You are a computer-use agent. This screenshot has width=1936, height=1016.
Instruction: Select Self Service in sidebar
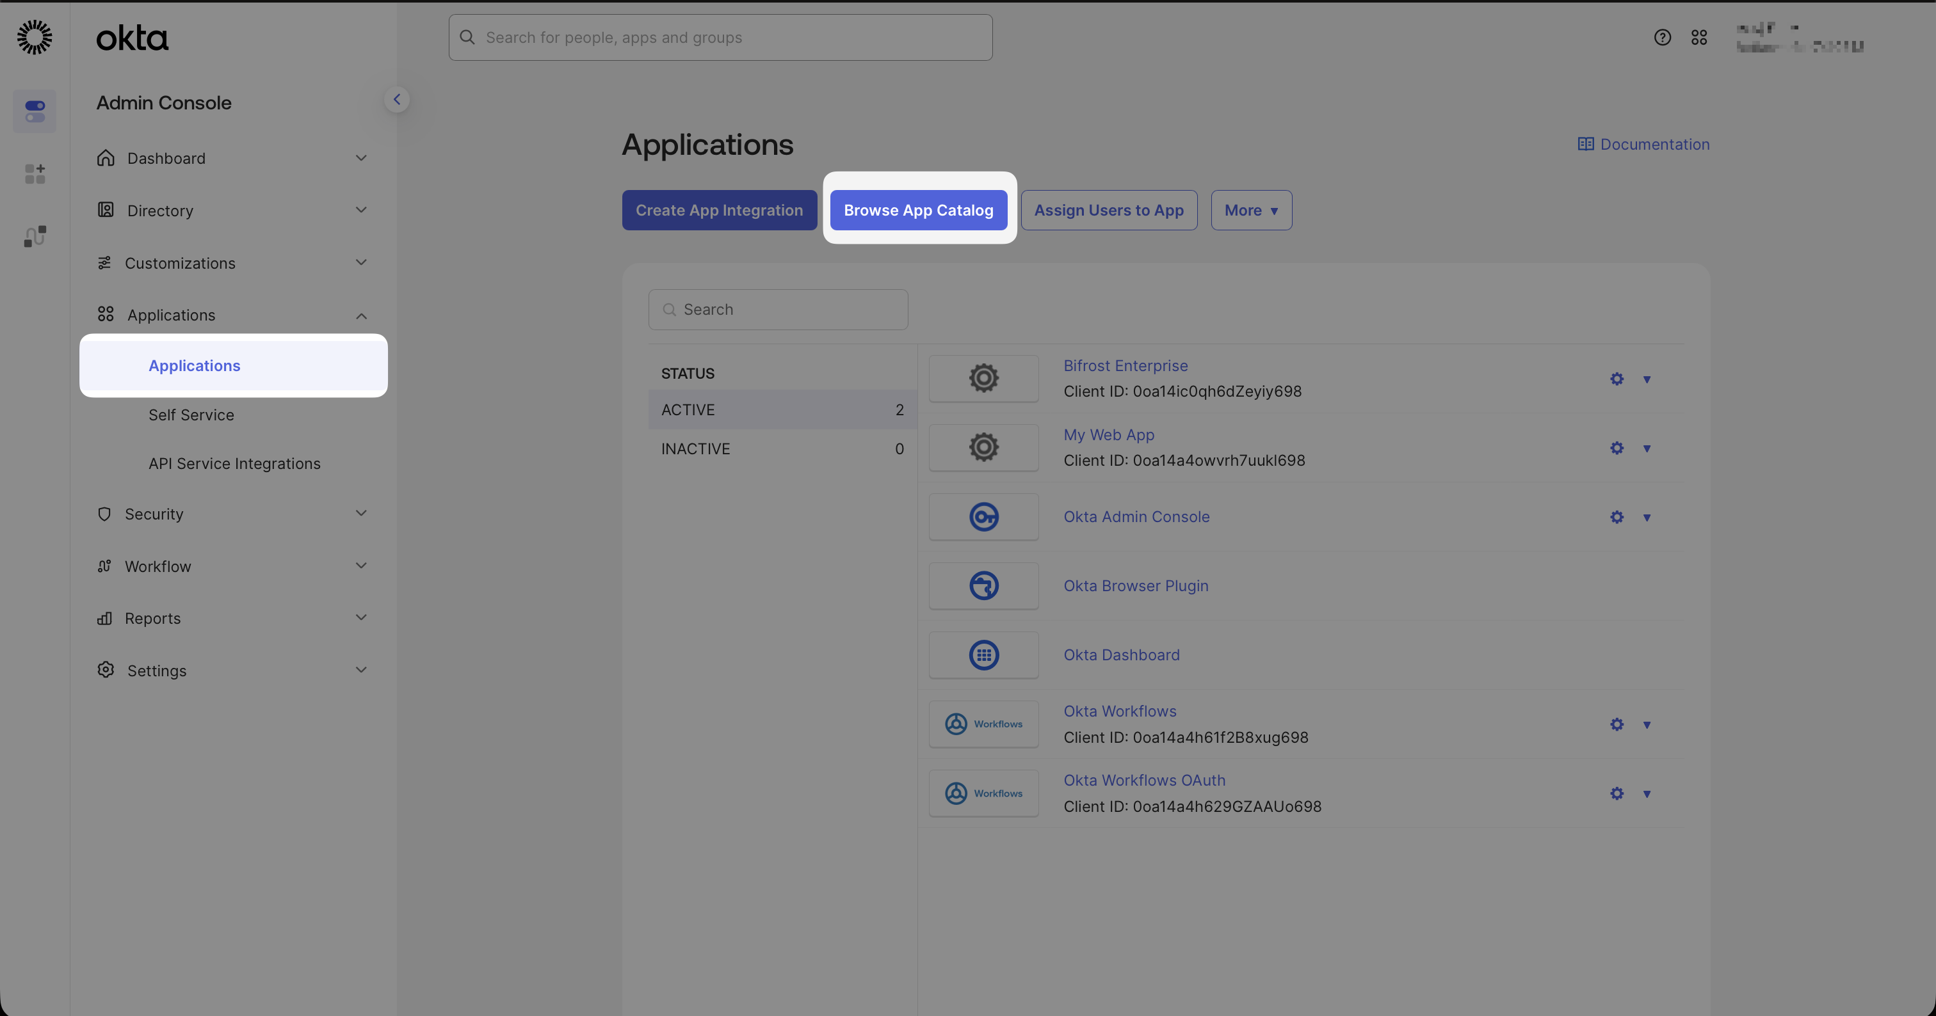click(191, 415)
